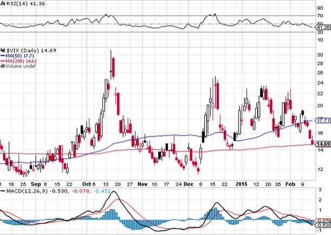Click the Dec month label on date axis
331x235 pixels.
click(189, 184)
